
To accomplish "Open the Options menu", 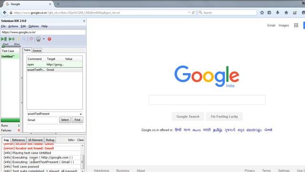I will tap(33, 26).
